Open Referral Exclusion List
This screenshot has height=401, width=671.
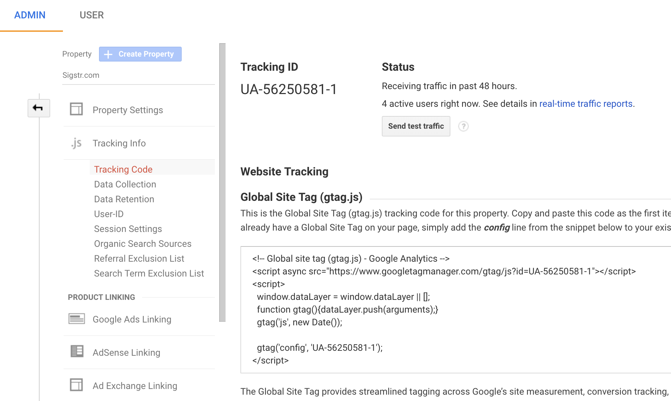point(139,258)
